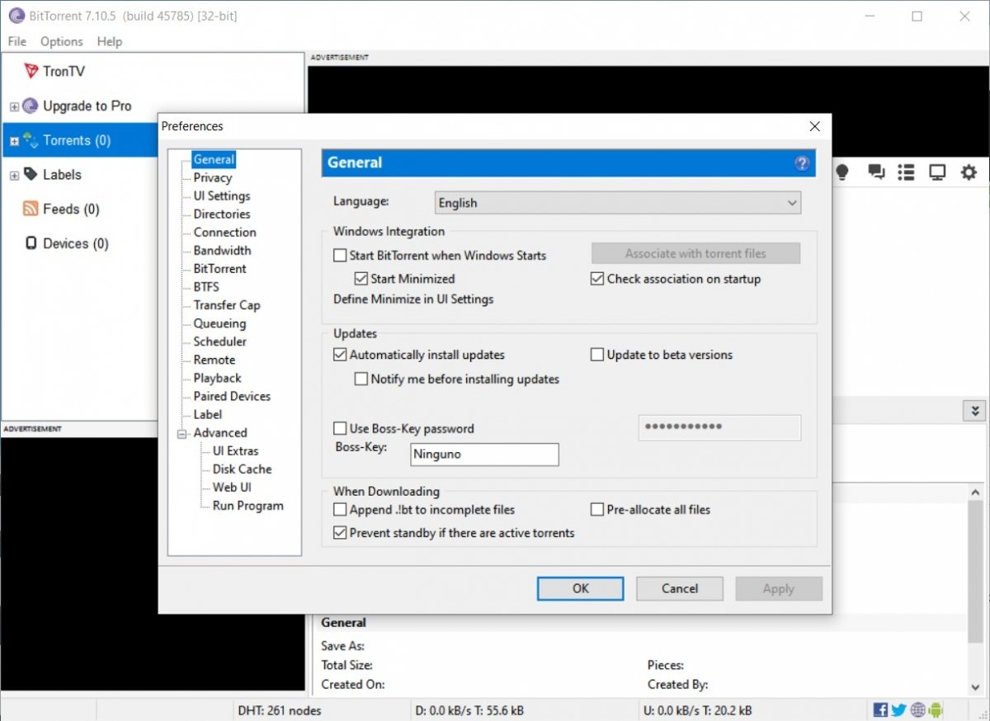Click the Upgrade to Pro swirl icon
The width and height of the screenshot is (990, 721).
pyautogui.click(x=31, y=106)
